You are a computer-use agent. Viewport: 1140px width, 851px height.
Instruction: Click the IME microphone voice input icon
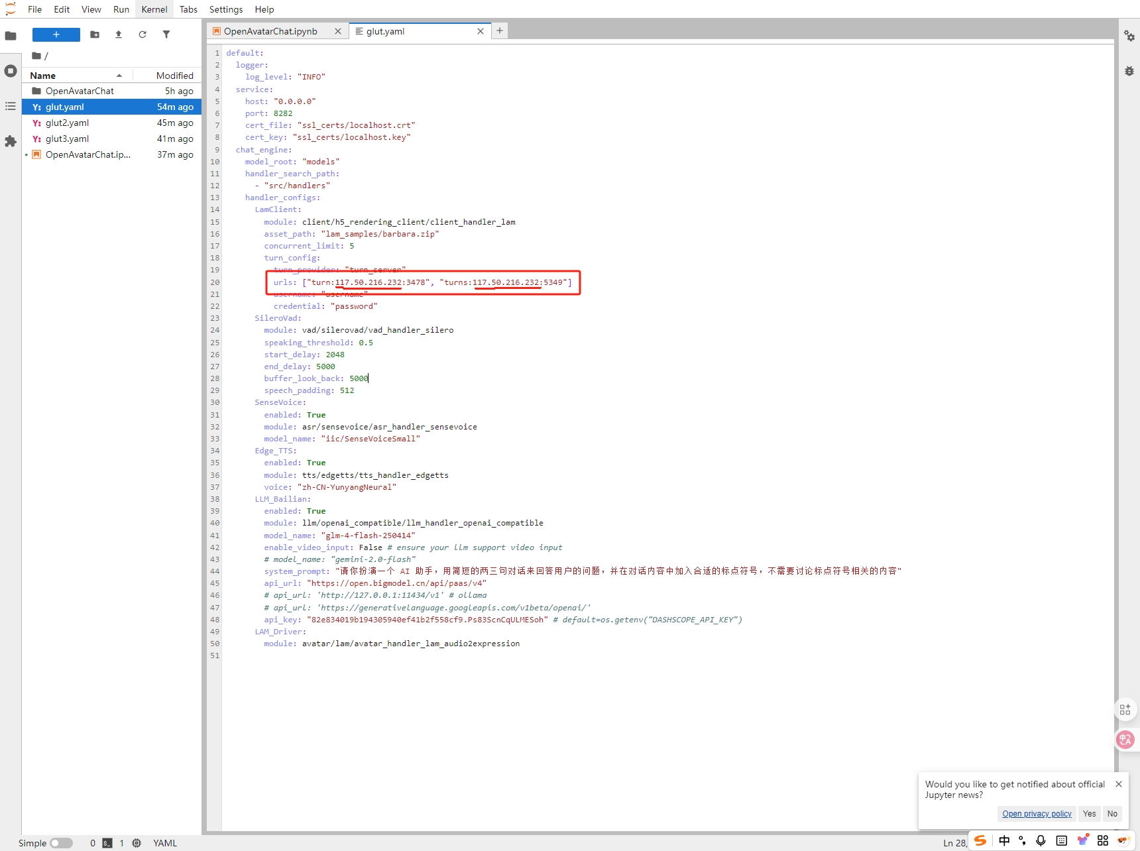pyautogui.click(x=1041, y=840)
